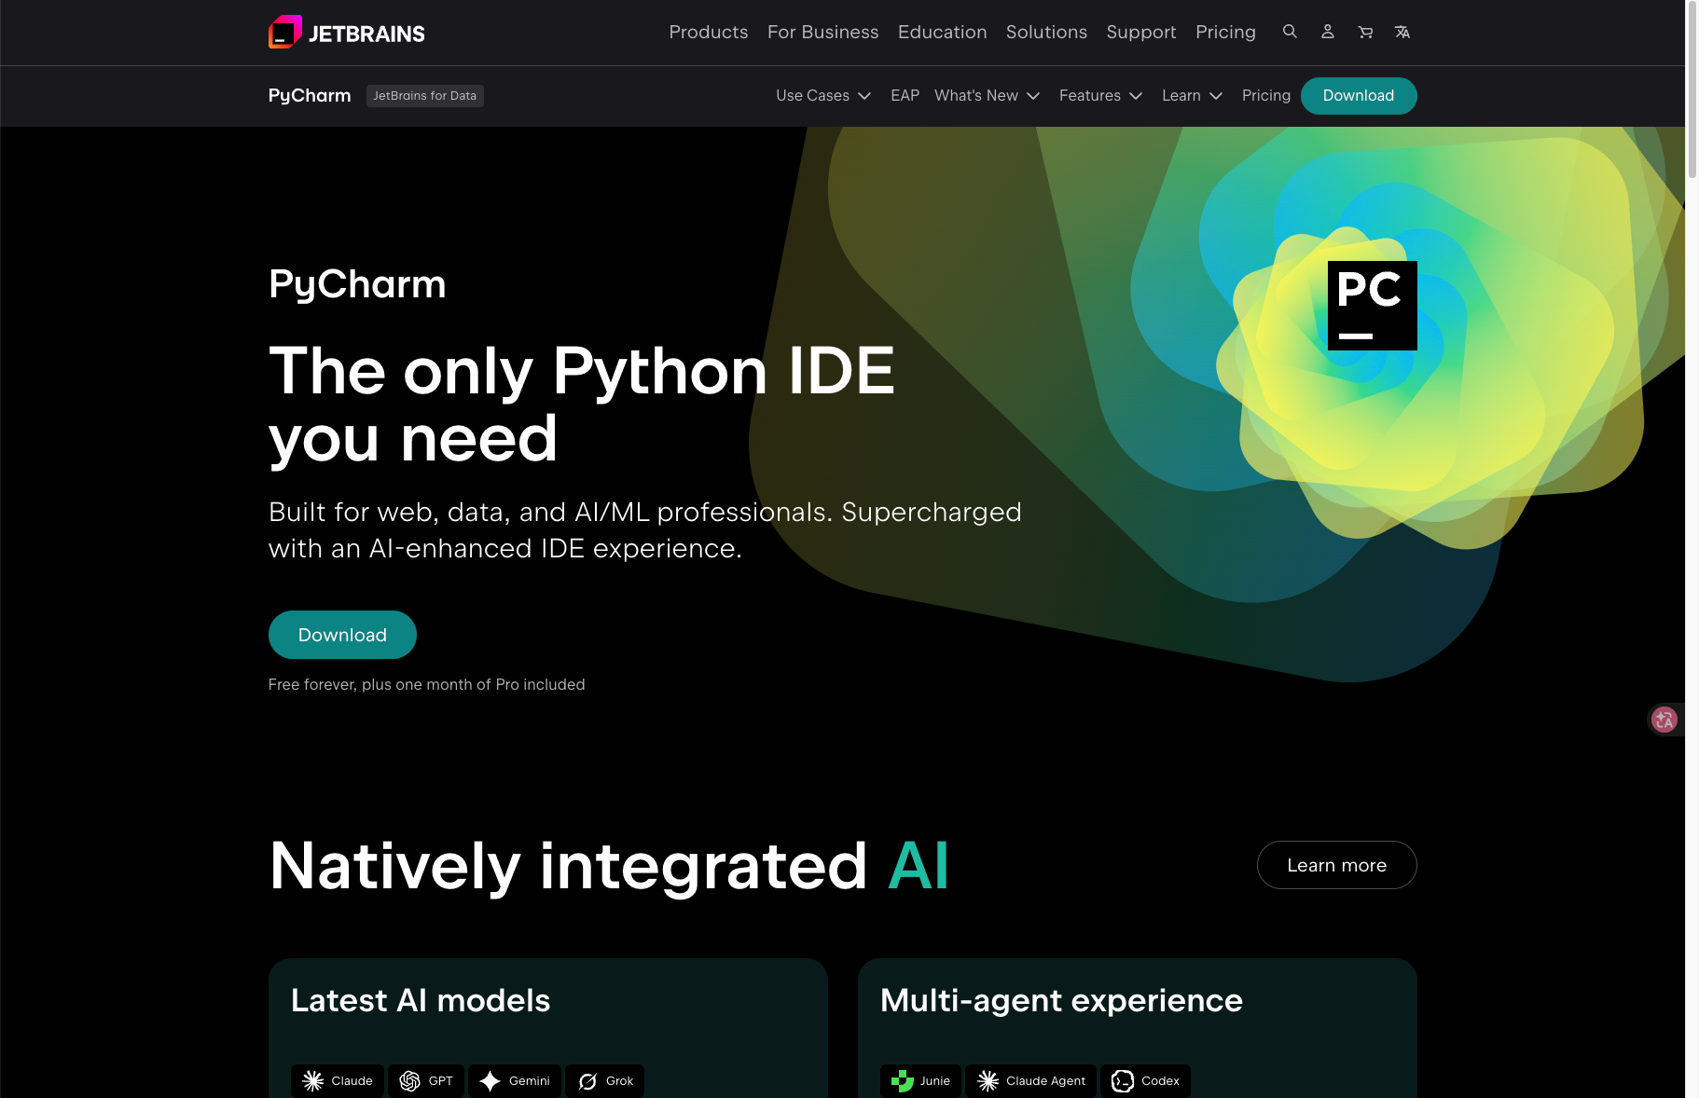The width and height of the screenshot is (1699, 1098).
Task: Click the floating pink translate icon
Action: click(x=1664, y=720)
